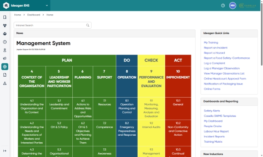Open Report an Incident link
263x157 pixels.
(x=215, y=48)
